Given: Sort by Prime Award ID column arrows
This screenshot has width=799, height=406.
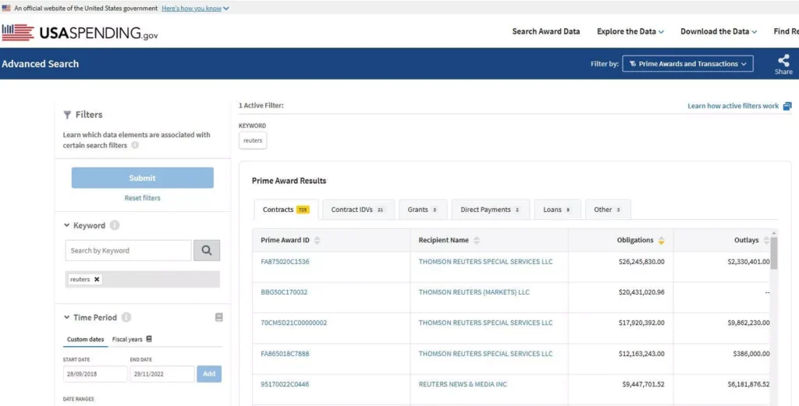Looking at the screenshot, I should (318, 240).
